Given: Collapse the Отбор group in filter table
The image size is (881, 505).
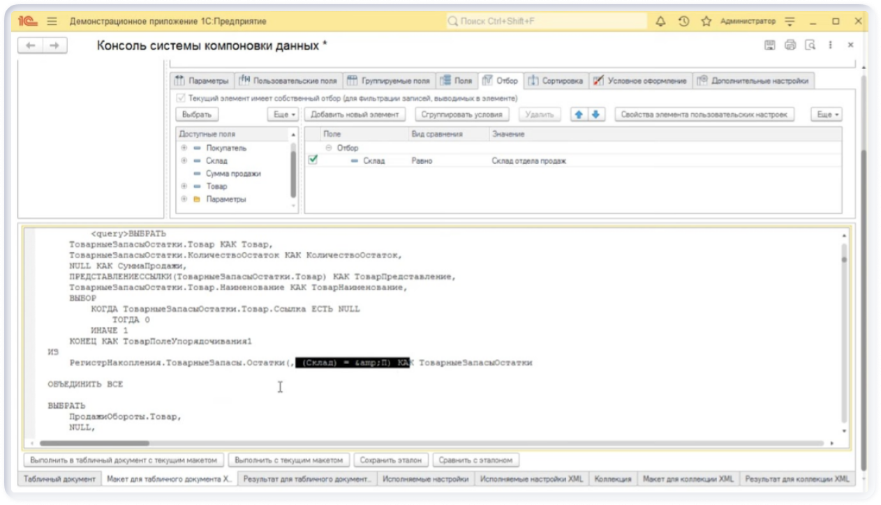Looking at the screenshot, I should tap(329, 148).
